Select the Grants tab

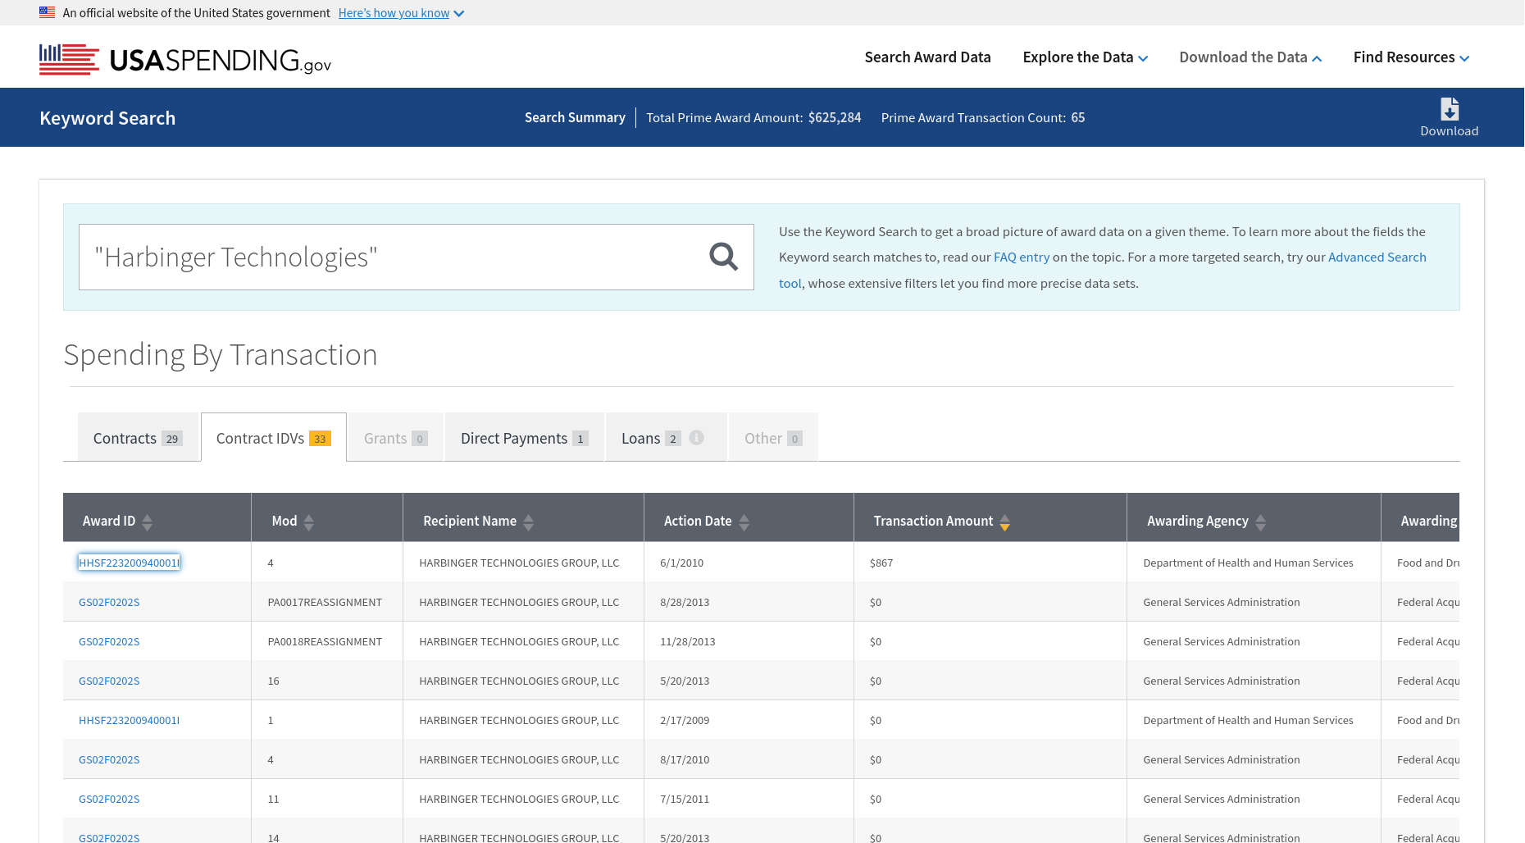395,438
